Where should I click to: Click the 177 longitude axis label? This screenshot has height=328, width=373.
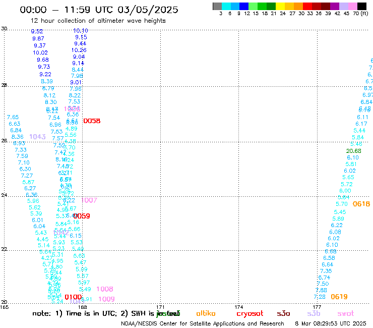(317, 307)
